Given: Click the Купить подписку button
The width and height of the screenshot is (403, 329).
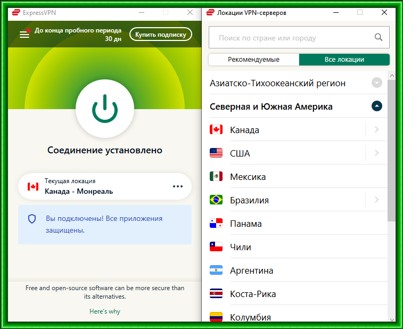Looking at the screenshot, I should (161, 34).
